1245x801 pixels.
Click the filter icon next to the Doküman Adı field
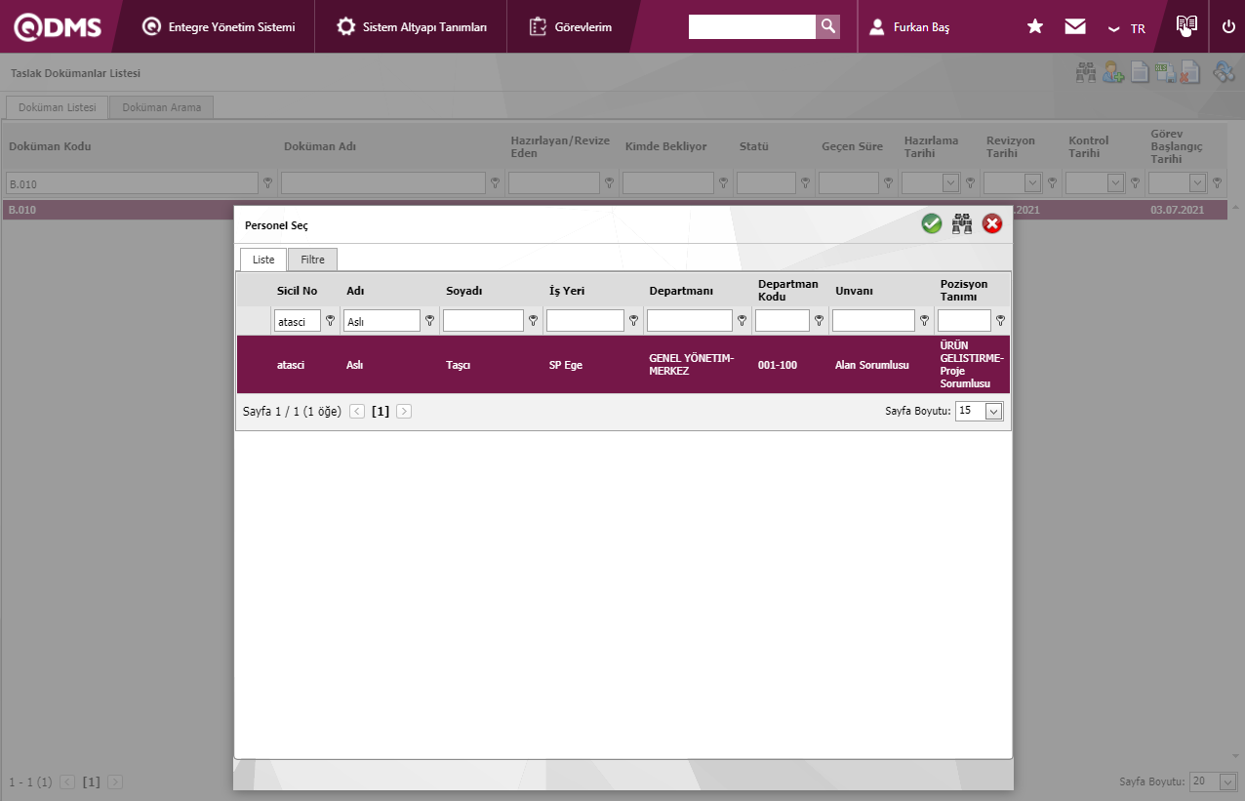495,182
